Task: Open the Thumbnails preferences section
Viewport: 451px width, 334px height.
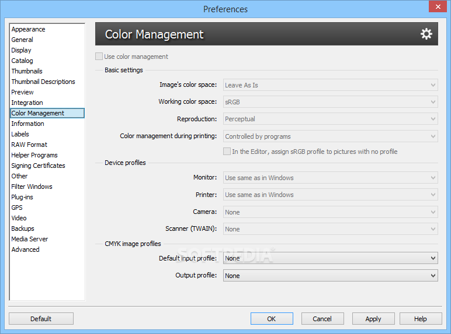Action: click(x=27, y=71)
